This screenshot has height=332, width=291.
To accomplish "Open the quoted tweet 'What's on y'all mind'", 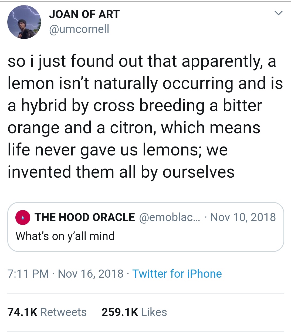I will point(65,235).
